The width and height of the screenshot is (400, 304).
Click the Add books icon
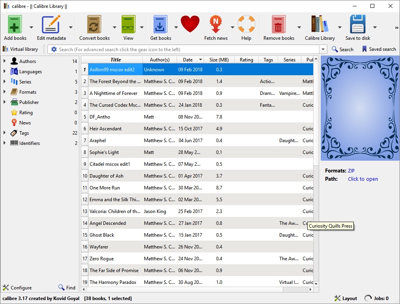pyautogui.click(x=15, y=24)
